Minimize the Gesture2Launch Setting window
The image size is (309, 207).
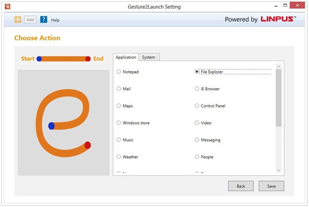click(x=276, y=6)
